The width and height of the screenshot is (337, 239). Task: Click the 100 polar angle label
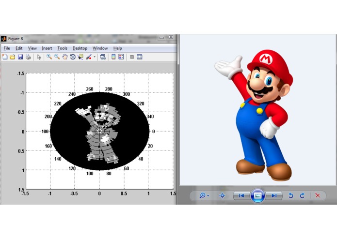click(90, 173)
